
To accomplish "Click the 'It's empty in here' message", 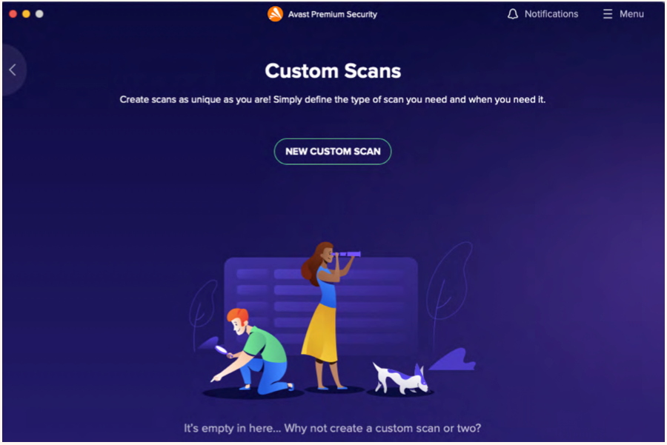I will point(332,428).
